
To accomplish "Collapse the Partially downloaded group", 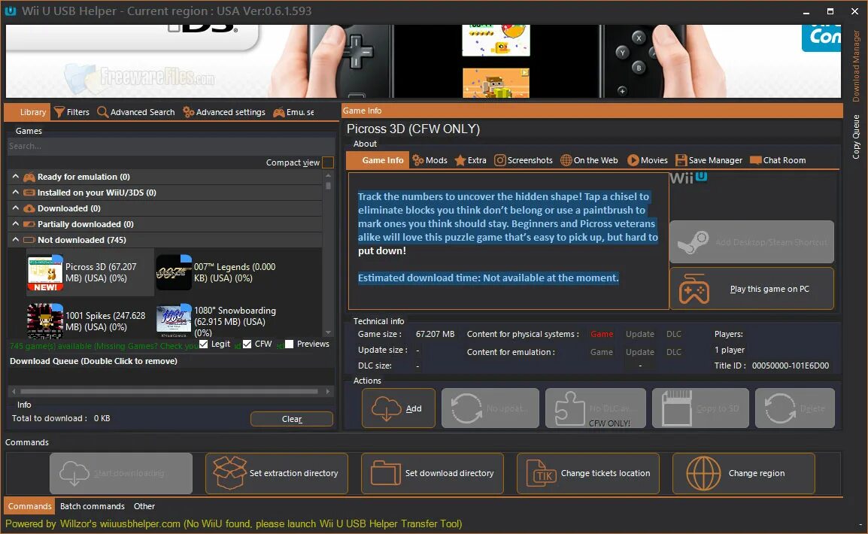I will pos(16,223).
